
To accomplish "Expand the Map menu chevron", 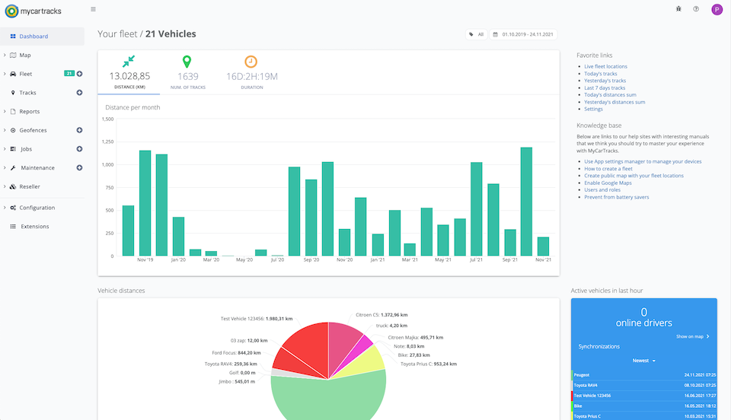I will coord(5,55).
